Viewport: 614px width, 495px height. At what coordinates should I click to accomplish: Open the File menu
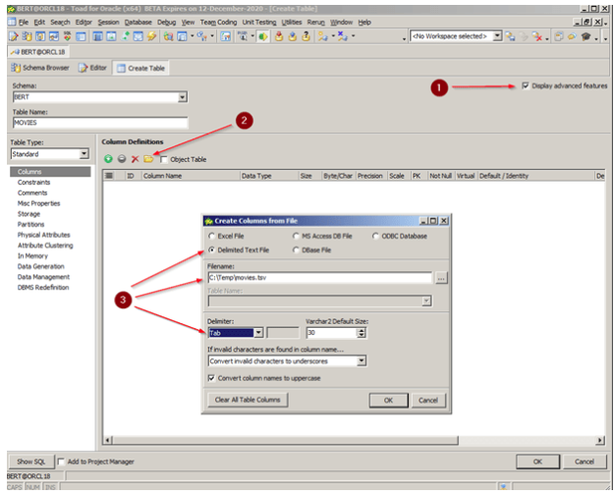(x=24, y=23)
